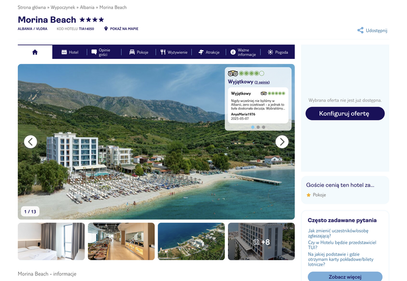The image size is (407, 281).
Task: Open the home tab icon
Action: 35,52
